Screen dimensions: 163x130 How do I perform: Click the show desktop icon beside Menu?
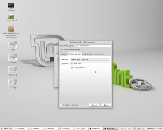point(11,129)
